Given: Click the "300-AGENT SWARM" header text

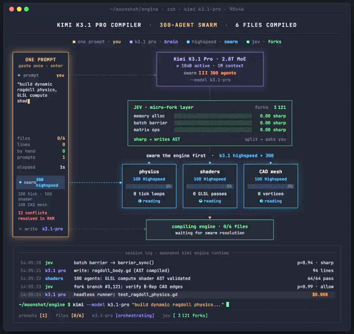Looking at the screenshot, I should pos(188,25).
